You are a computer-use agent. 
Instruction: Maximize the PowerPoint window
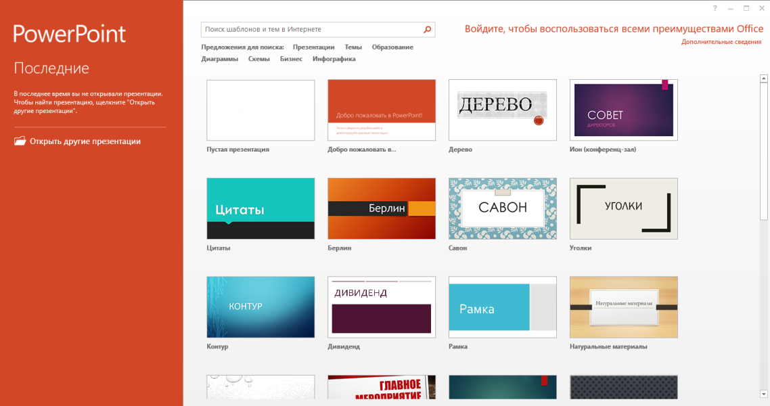click(746, 8)
